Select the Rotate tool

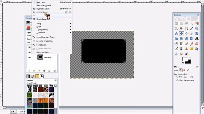point(197,34)
